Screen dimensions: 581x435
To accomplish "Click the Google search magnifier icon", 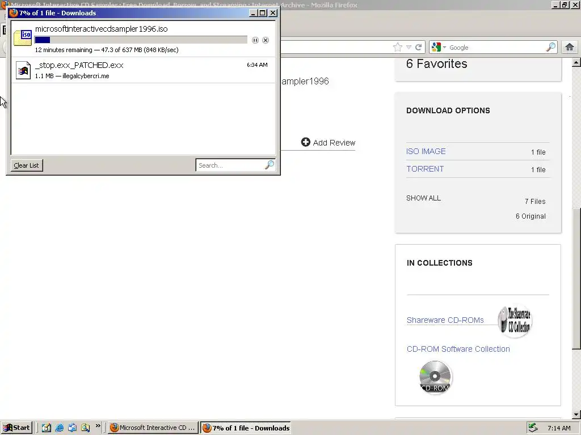I will pyautogui.click(x=550, y=47).
